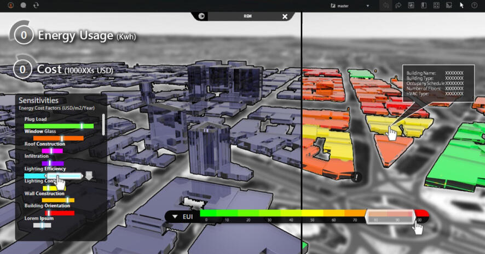485x254 pixels.
Task: Click the Cost circular gauge
Action: click(x=22, y=69)
